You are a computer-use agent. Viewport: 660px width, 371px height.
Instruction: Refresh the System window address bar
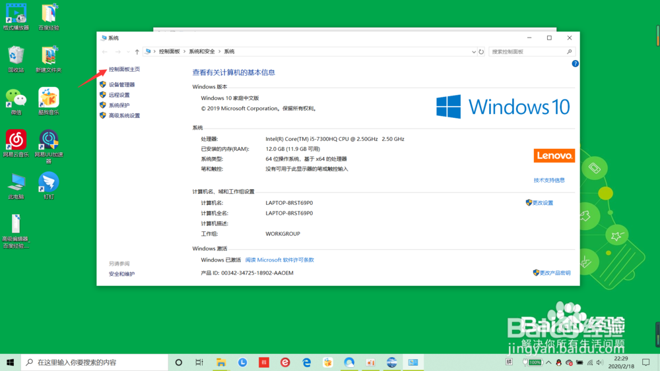[481, 51]
